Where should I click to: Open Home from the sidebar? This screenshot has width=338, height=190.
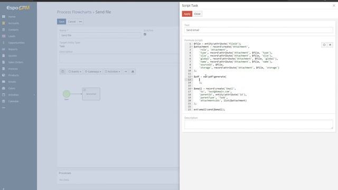[x=12, y=16]
